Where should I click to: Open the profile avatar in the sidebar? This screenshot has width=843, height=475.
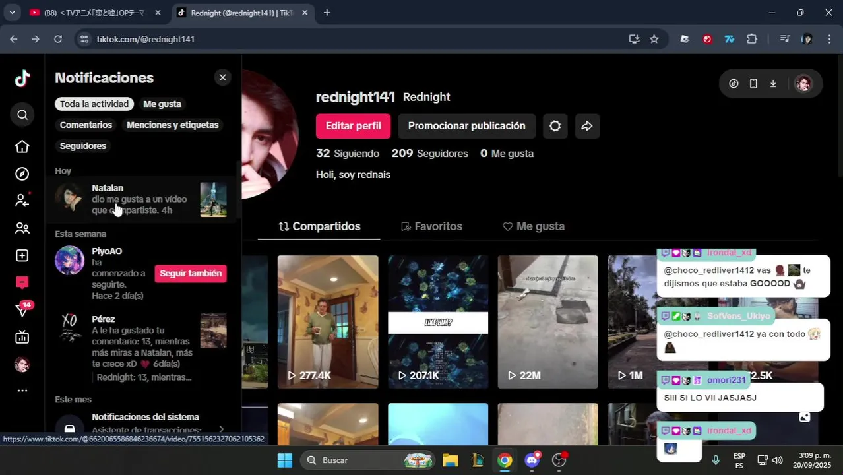[x=22, y=365]
